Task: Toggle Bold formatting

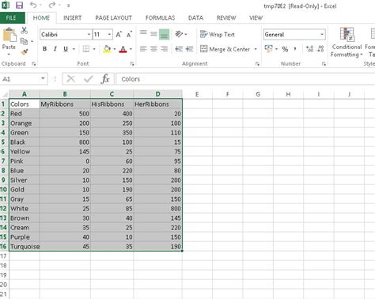Action: coord(44,49)
